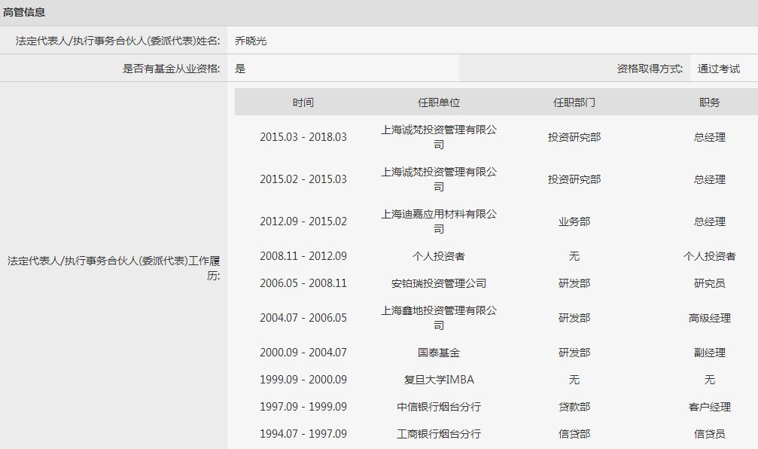This screenshot has height=449, width=758.
Task: Select the date range '2004.07 - 2006.05'
Action: pos(303,318)
